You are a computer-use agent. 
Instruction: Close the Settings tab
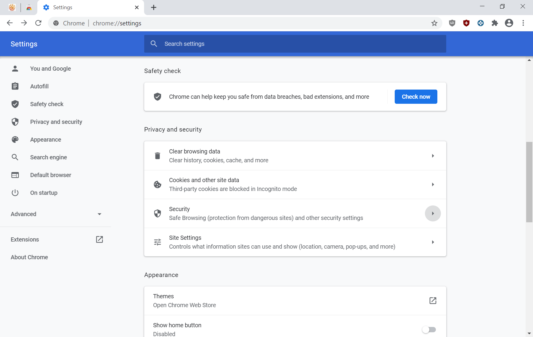point(137,7)
